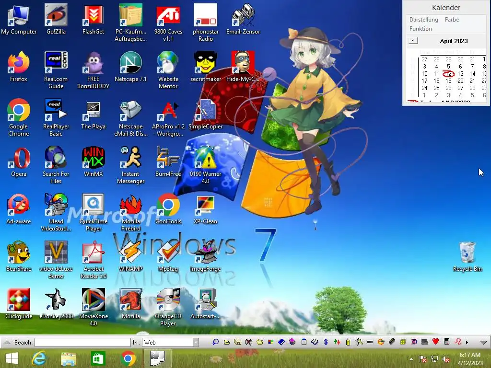Open the QuickTime Player shortcut
Viewport: 491px width, 368px height.
(x=94, y=213)
